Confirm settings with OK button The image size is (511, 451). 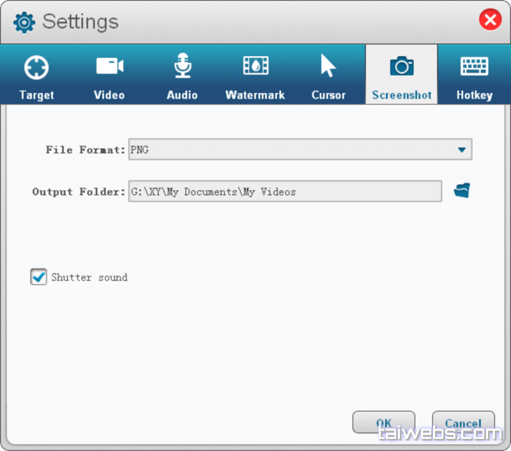coord(384,422)
